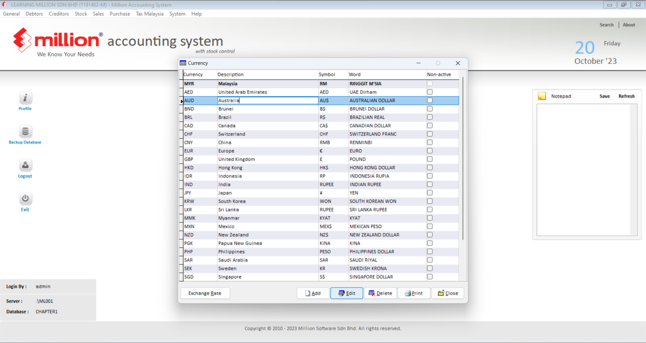Open the Stock menu
Image resolution: width=646 pixels, height=343 pixels.
click(x=81, y=14)
